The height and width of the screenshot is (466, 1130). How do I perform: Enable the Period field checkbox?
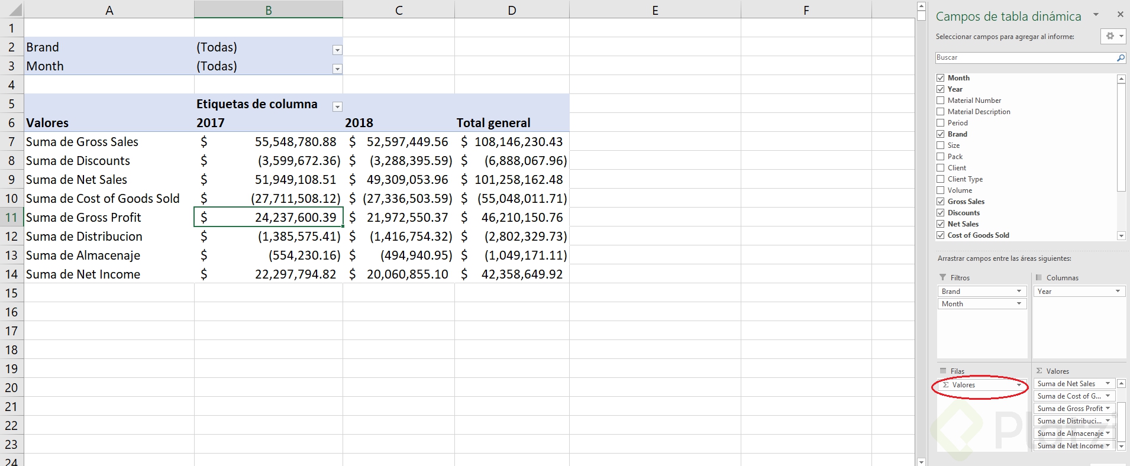[x=940, y=123]
